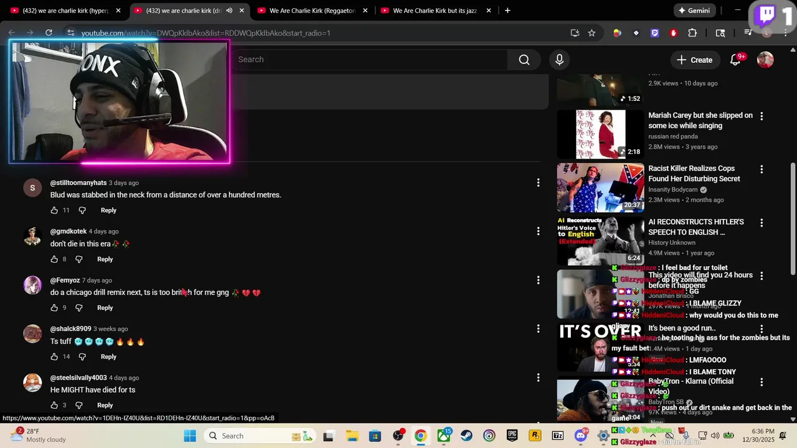
Task: Switch to the Reggaeton Charlie Kirk tab
Action: point(311,11)
